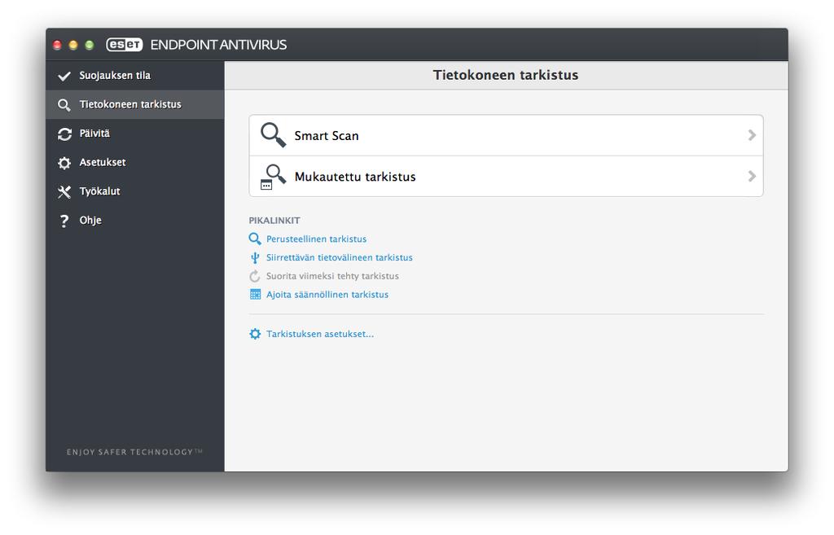
Task: Click the USB icon beside Siirrettävän tietovälineen tarkistus
Action: click(255, 257)
